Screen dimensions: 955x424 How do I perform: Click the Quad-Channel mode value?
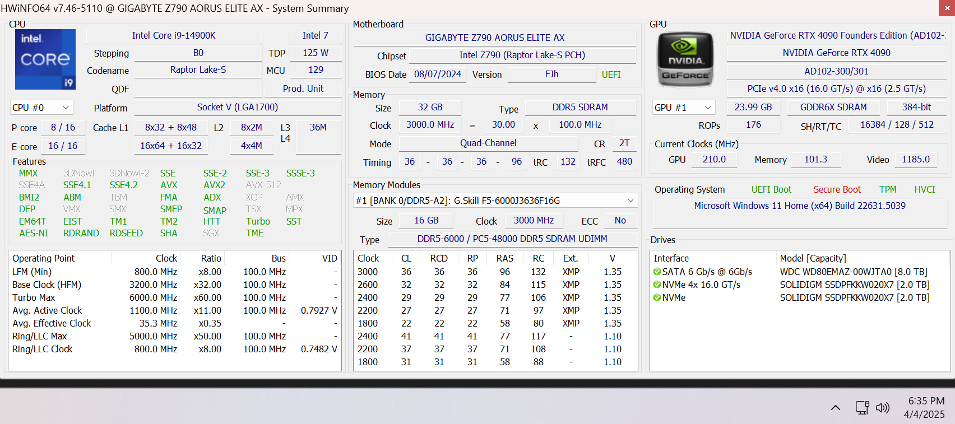pos(488,143)
